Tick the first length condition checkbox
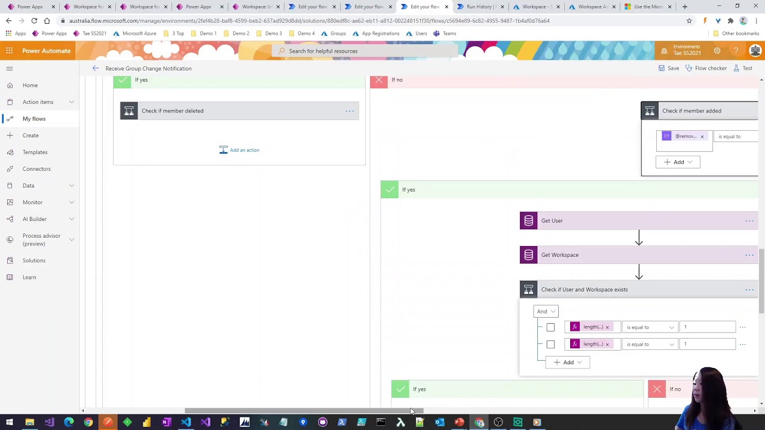 click(550, 327)
